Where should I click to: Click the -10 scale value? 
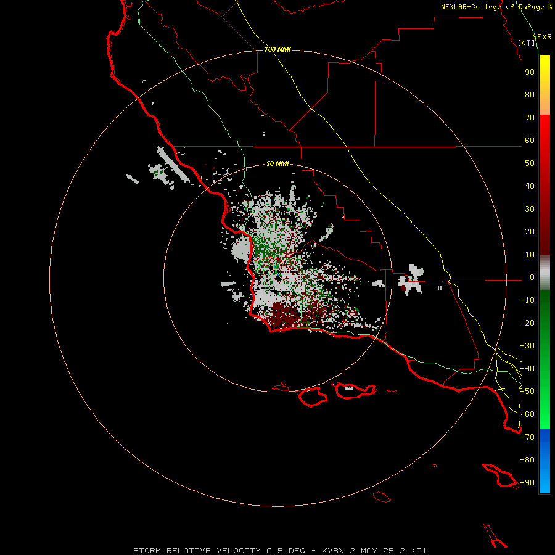(527, 300)
